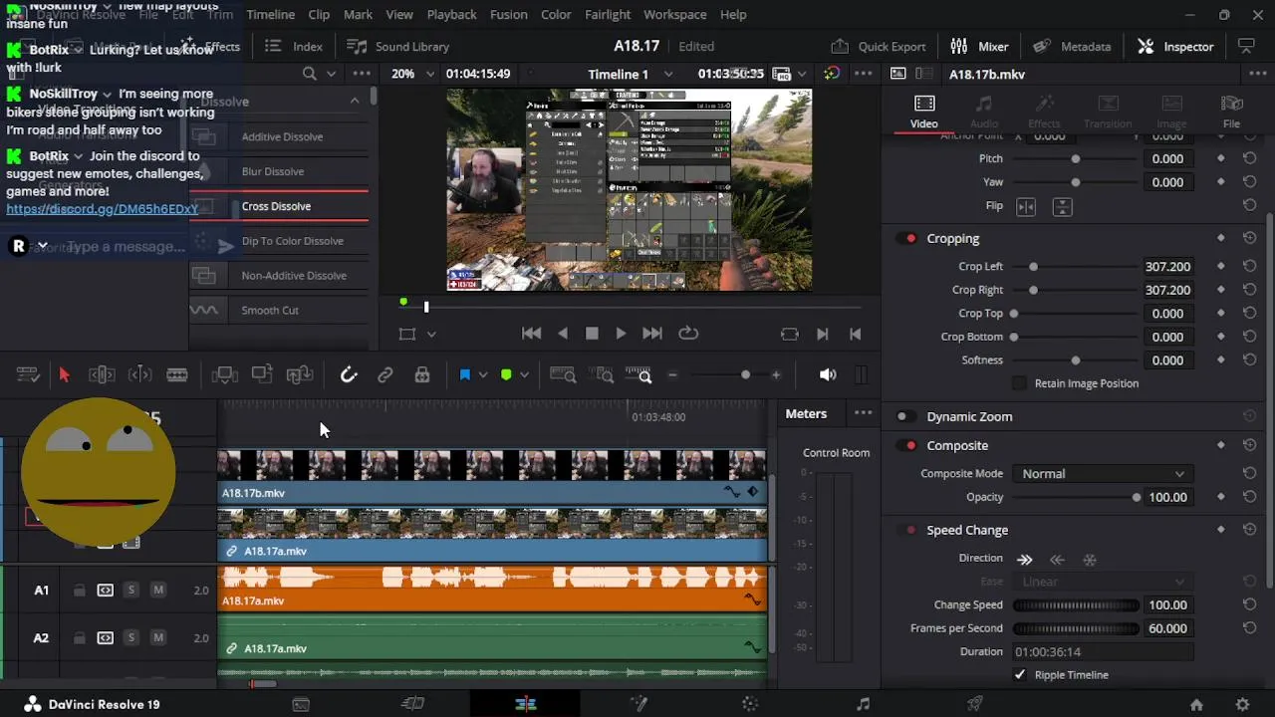Open the Cut page icon

tap(412, 704)
